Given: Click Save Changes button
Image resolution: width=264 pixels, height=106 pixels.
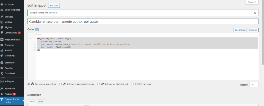Looking at the screenshot, I should coord(240,30).
